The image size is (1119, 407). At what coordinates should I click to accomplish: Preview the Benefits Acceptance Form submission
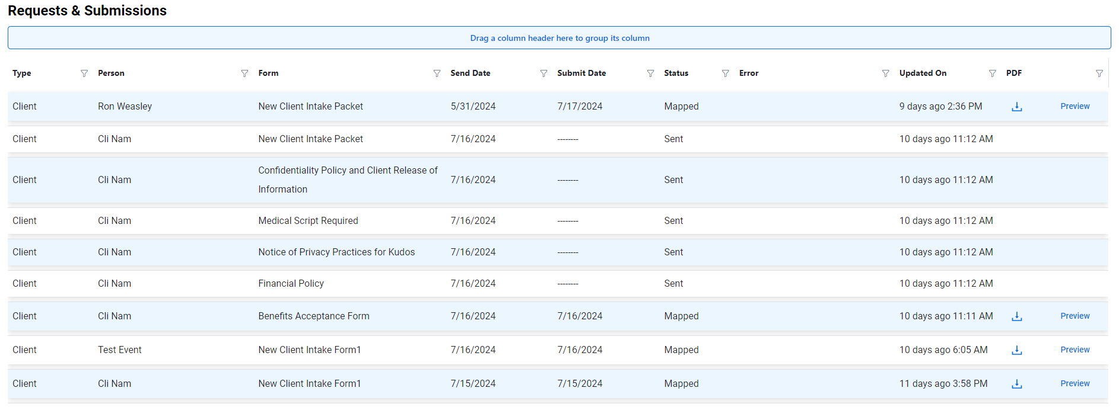(x=1075, y=316)
